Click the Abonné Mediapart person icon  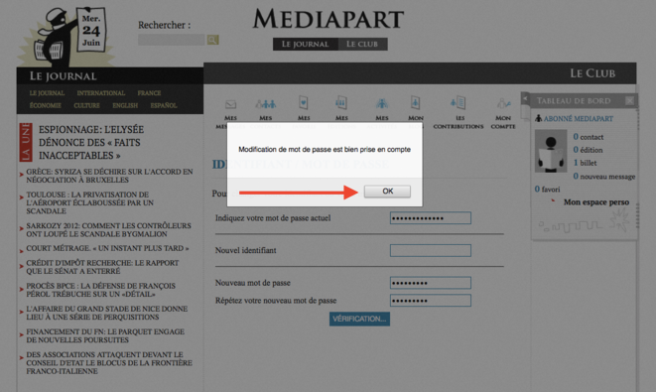(539, 119)
